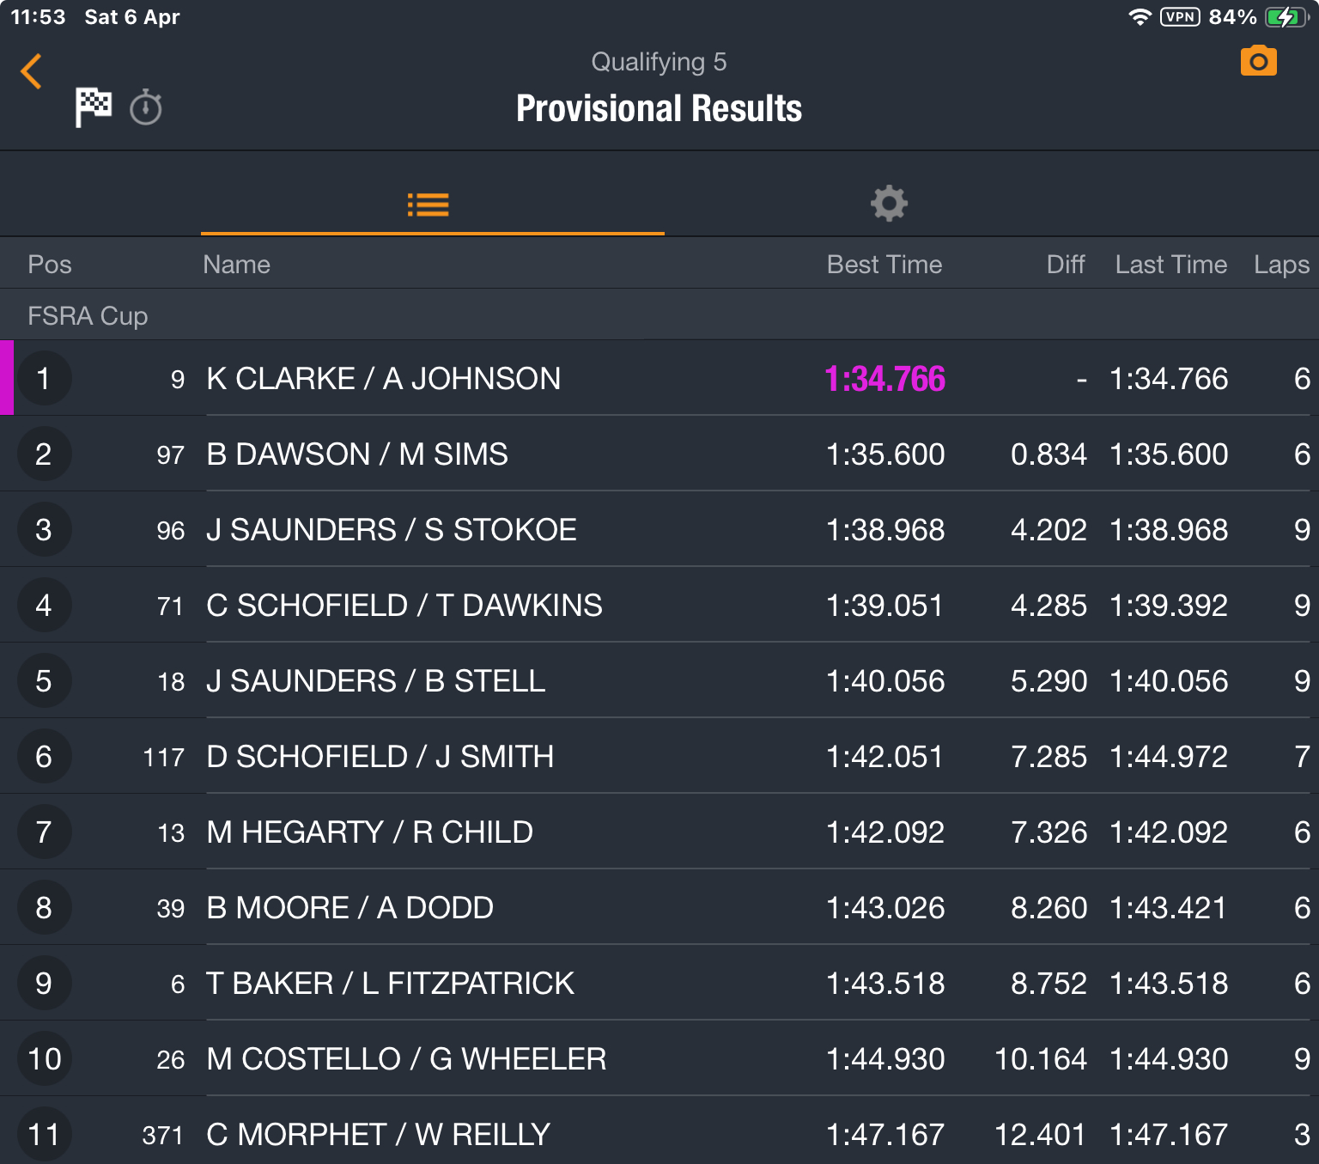
Task: Tap position 3 circle badge
Action: (44, 529)
